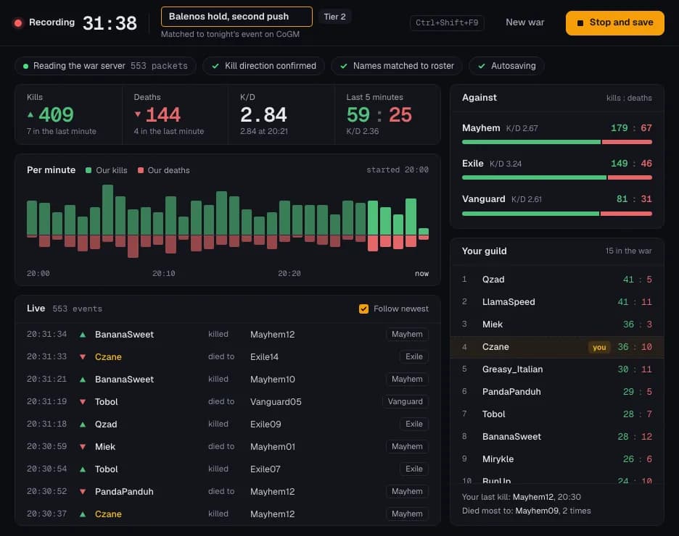Click the Exile tag on the 20:31:18 event
Image resolution: width=679 pixels, height=536 pixels.
click(x=414, y=424)
